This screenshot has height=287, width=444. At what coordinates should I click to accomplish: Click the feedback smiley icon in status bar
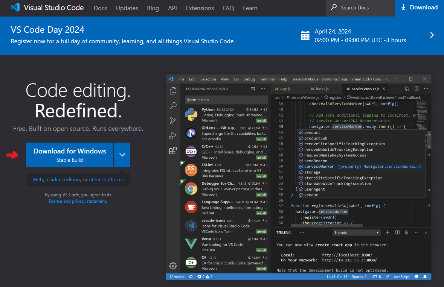(x=416, y=277)
